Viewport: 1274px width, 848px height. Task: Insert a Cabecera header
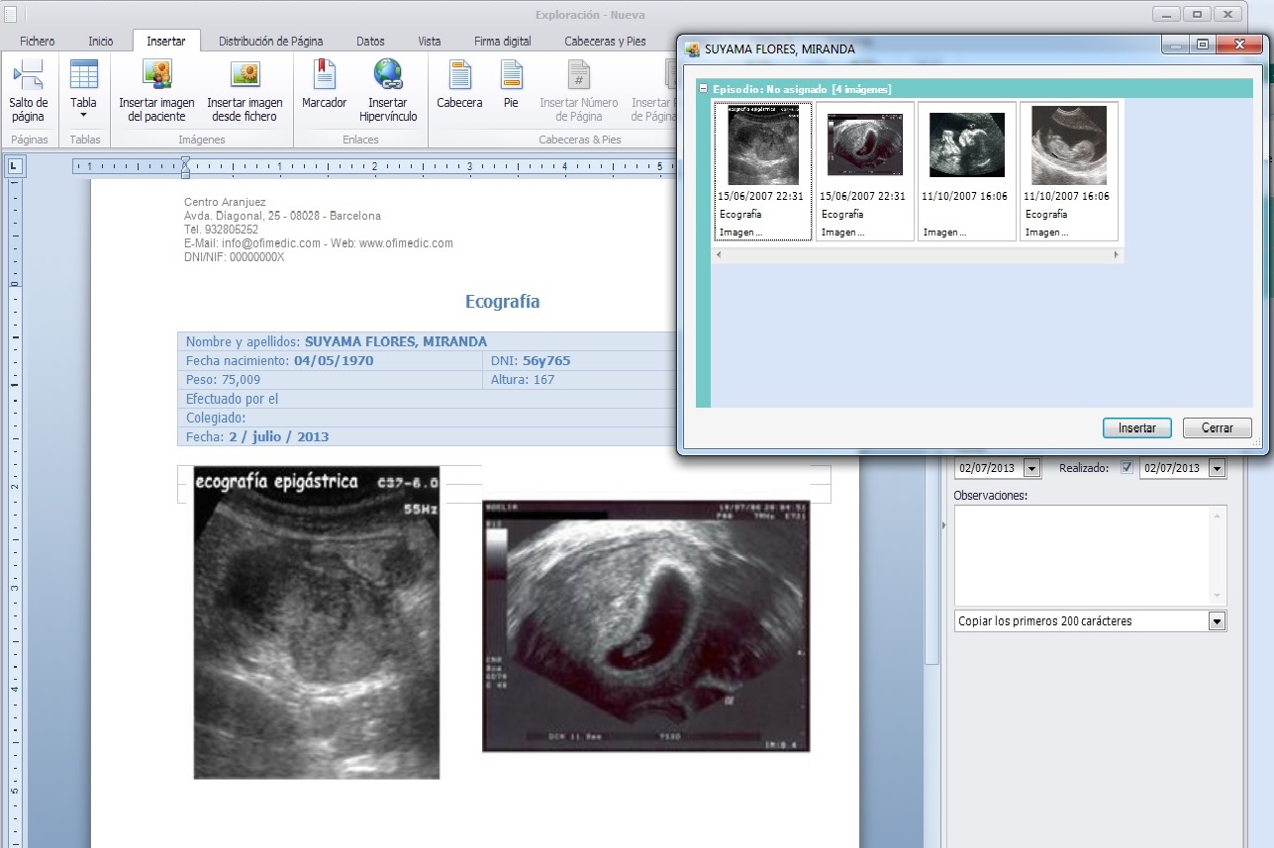coord(459,75)
